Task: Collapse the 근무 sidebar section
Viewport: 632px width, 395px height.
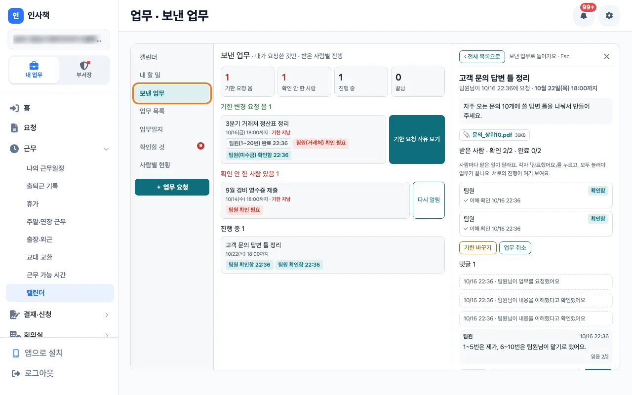Action: 59,149
